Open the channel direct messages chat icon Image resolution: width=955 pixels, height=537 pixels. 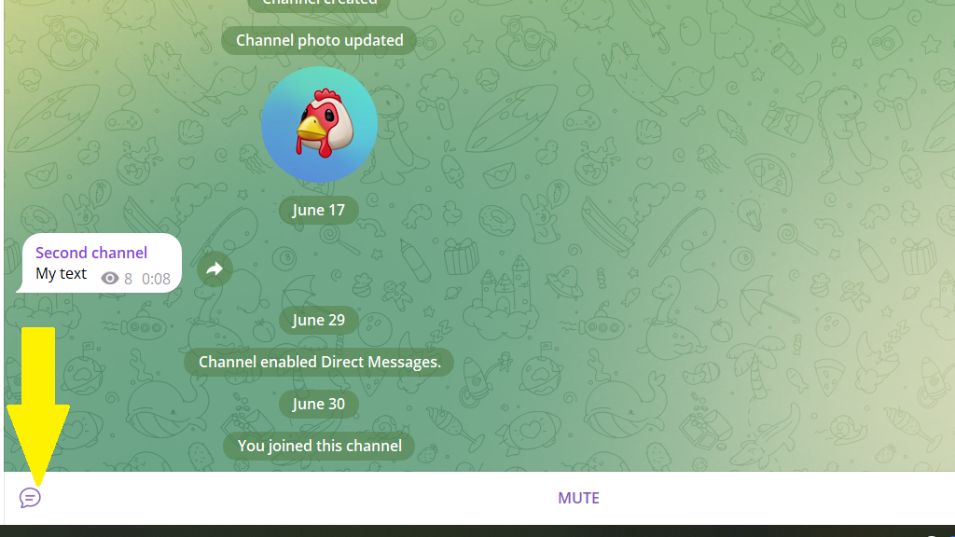(30, 498)
